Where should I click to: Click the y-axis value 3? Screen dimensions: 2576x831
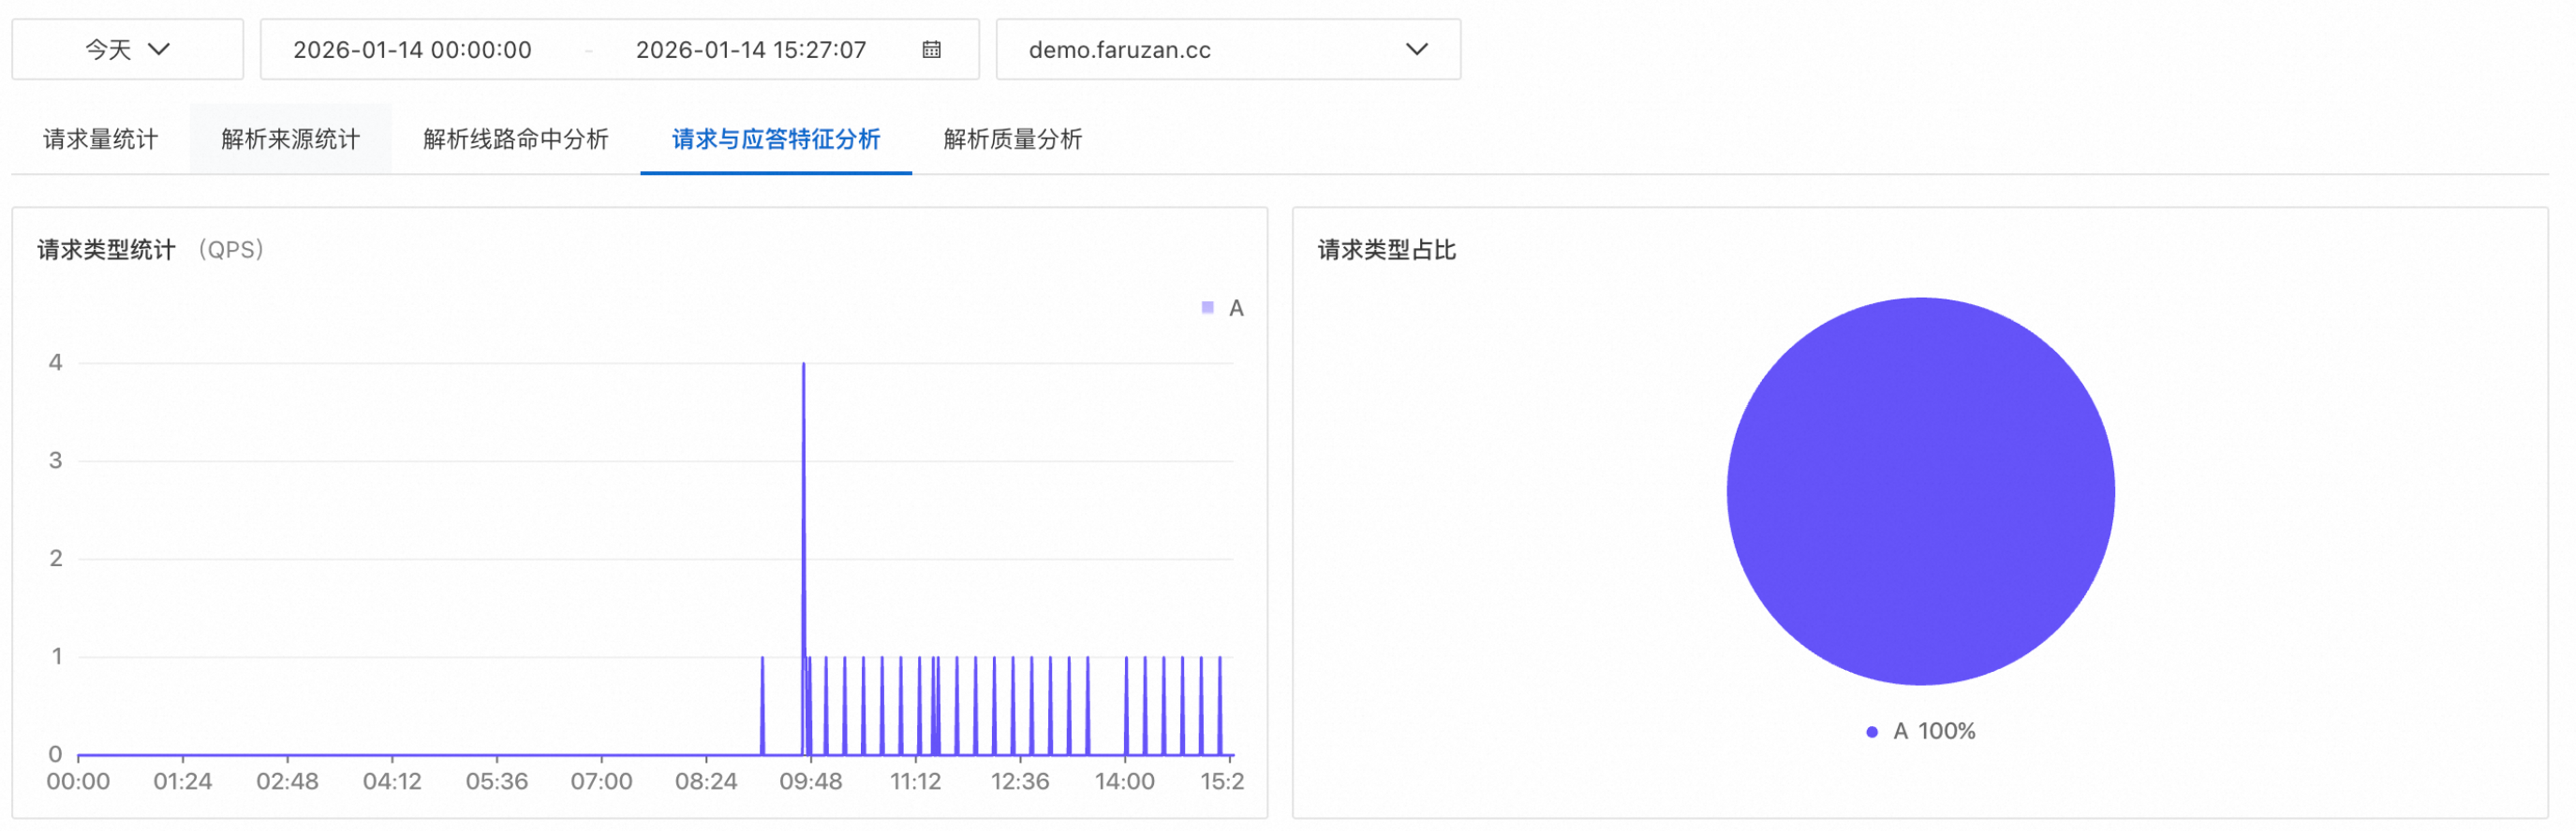(x=56, y=460)
